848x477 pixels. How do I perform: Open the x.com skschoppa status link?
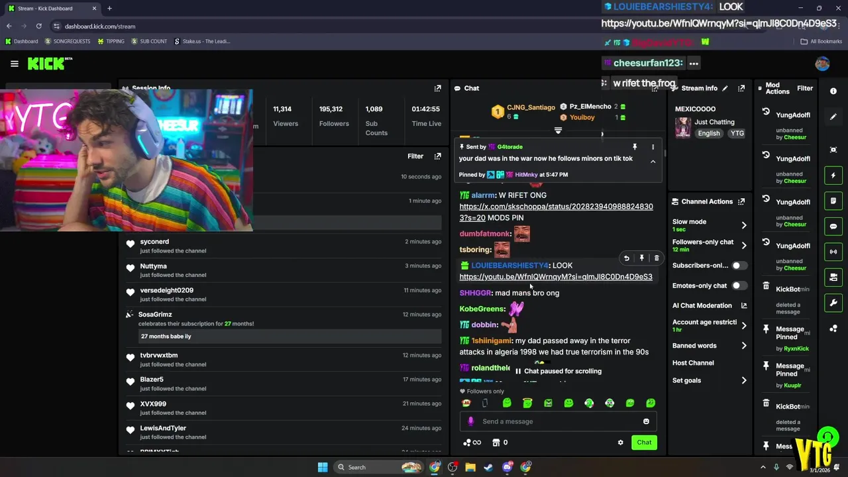(x=556, y=212)
